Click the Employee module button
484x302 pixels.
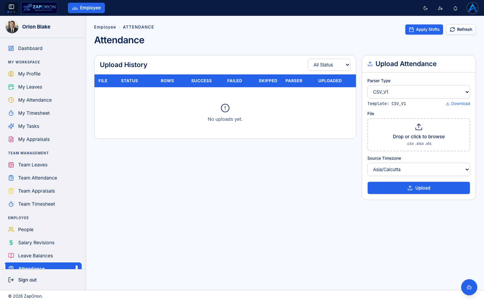(x=86, y=8)
